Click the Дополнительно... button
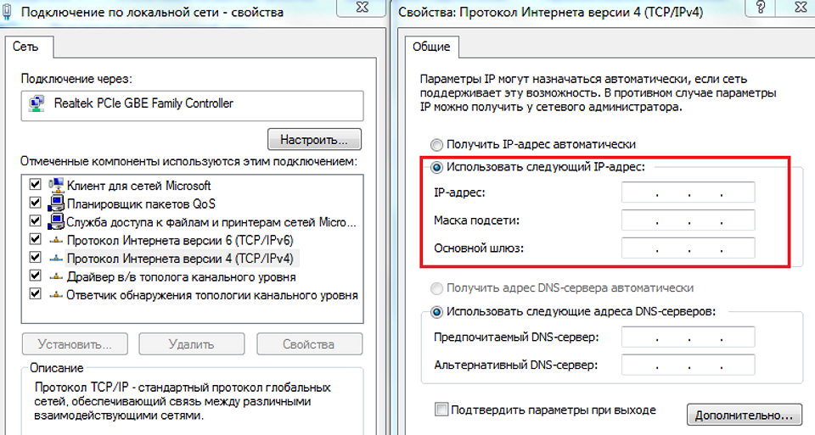Viewport: 815px width, 435px height. pos(745,415)
